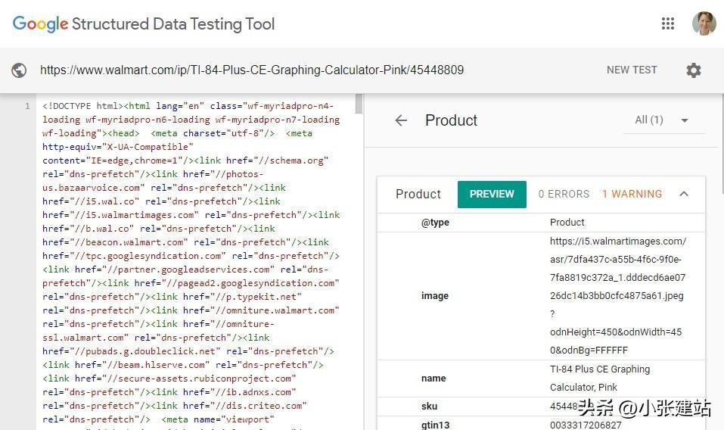Screen dimensions: 724x430
Task: Click the user profile avatar
Action: [x=704, y=23]
